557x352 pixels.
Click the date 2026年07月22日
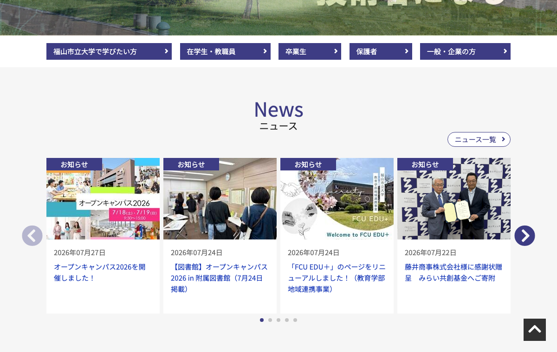pyautogui.click(x=430, y=252)
